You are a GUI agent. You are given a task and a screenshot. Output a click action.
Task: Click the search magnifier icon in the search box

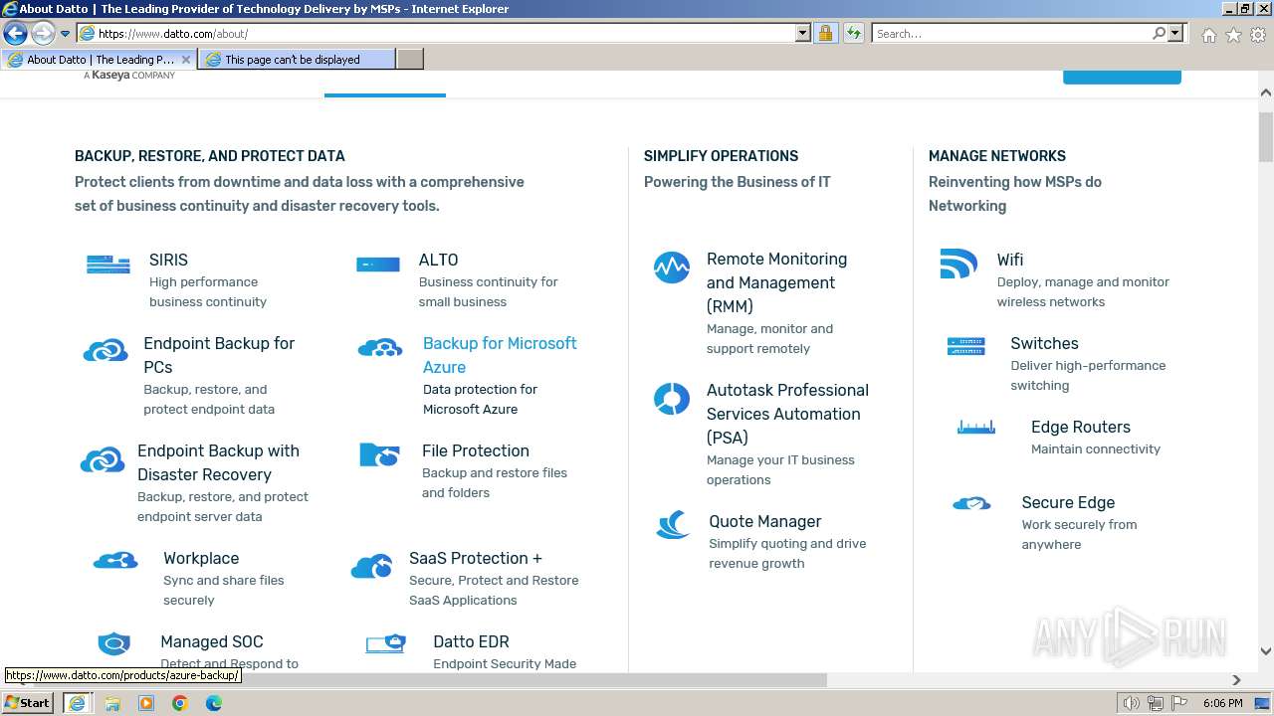[x=1159, y=33]
